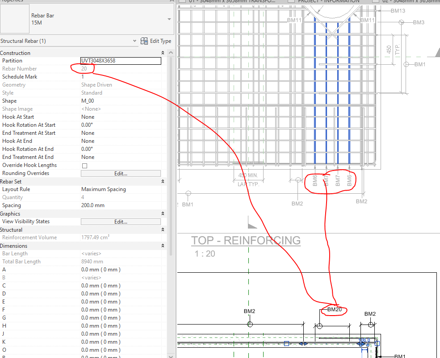Click the Partition input field

click(121, 61)
